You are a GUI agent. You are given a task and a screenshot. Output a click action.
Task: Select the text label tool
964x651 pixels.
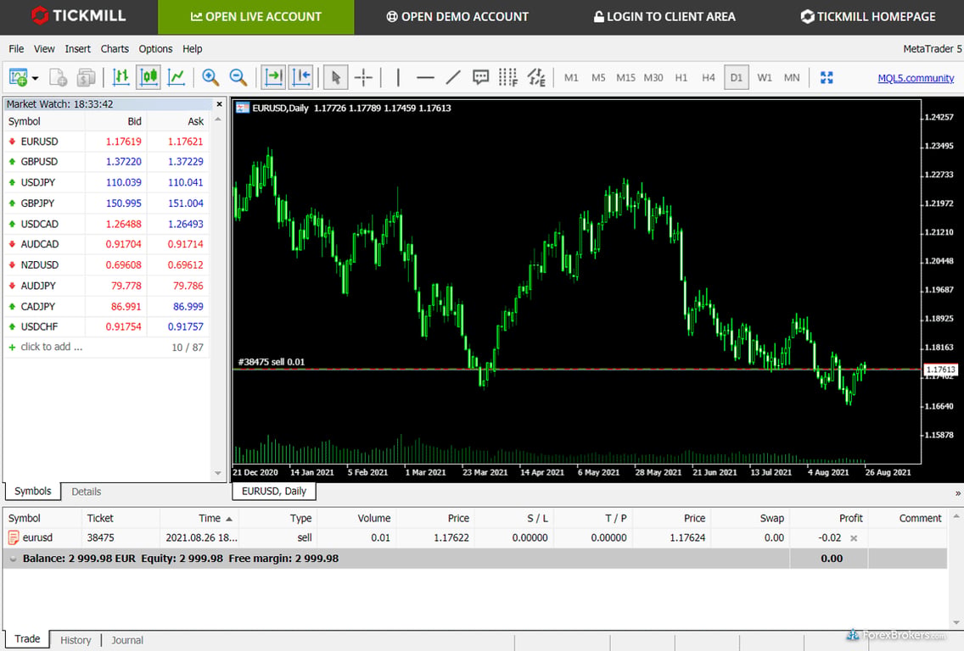[x=481, y=77]
